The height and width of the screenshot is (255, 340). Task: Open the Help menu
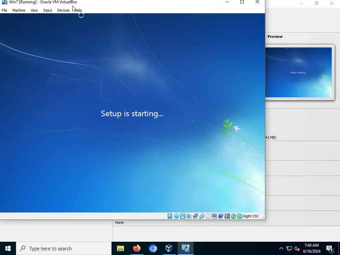point(78,10)
